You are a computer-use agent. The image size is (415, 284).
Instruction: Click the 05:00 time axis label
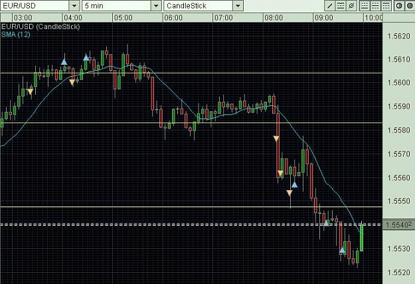(x=124, y=18)
